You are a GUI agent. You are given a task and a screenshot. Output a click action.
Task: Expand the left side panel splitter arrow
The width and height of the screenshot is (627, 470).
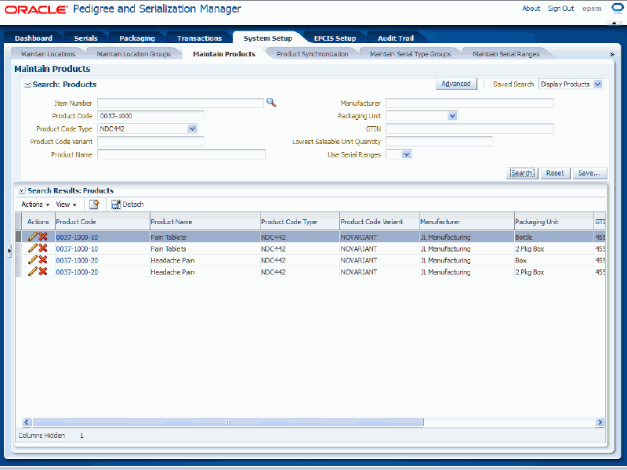click(9, 251)
